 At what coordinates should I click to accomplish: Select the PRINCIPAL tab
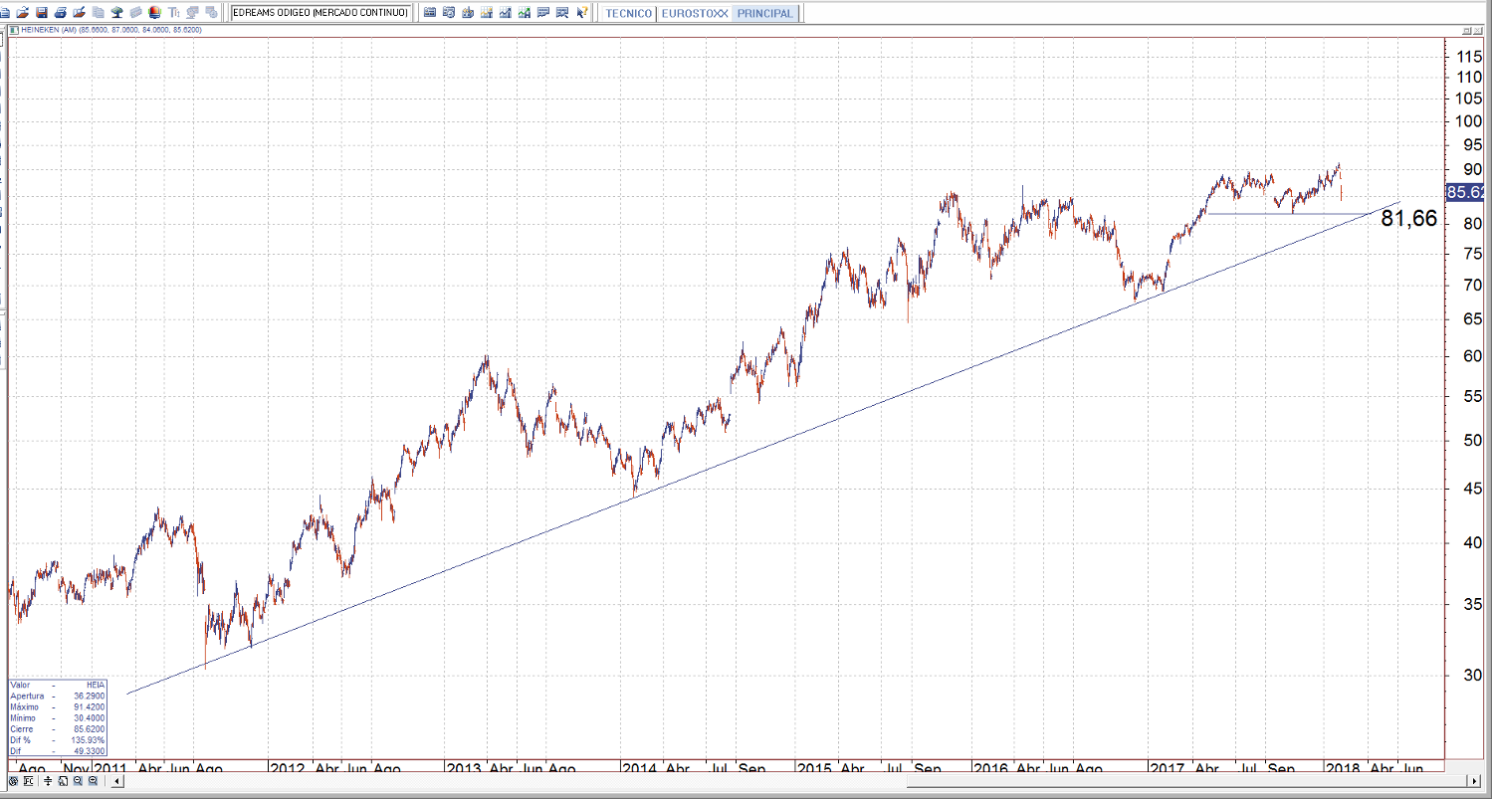tap(764, 13)
